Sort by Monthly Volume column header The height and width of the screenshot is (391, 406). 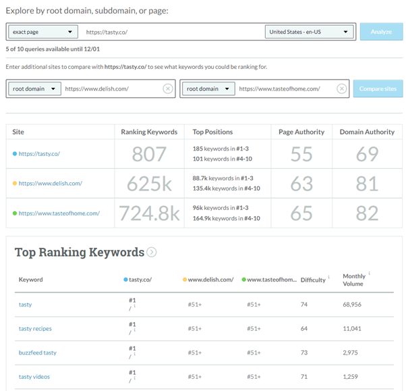tap(354, 280)
